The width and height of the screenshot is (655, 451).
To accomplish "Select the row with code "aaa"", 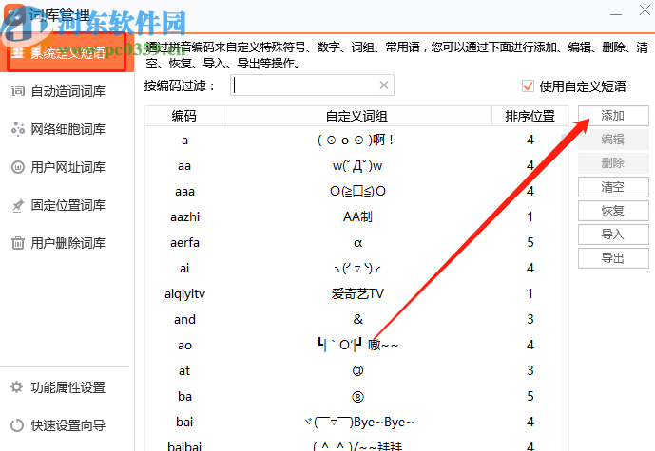I will click(x=354, y=191).
